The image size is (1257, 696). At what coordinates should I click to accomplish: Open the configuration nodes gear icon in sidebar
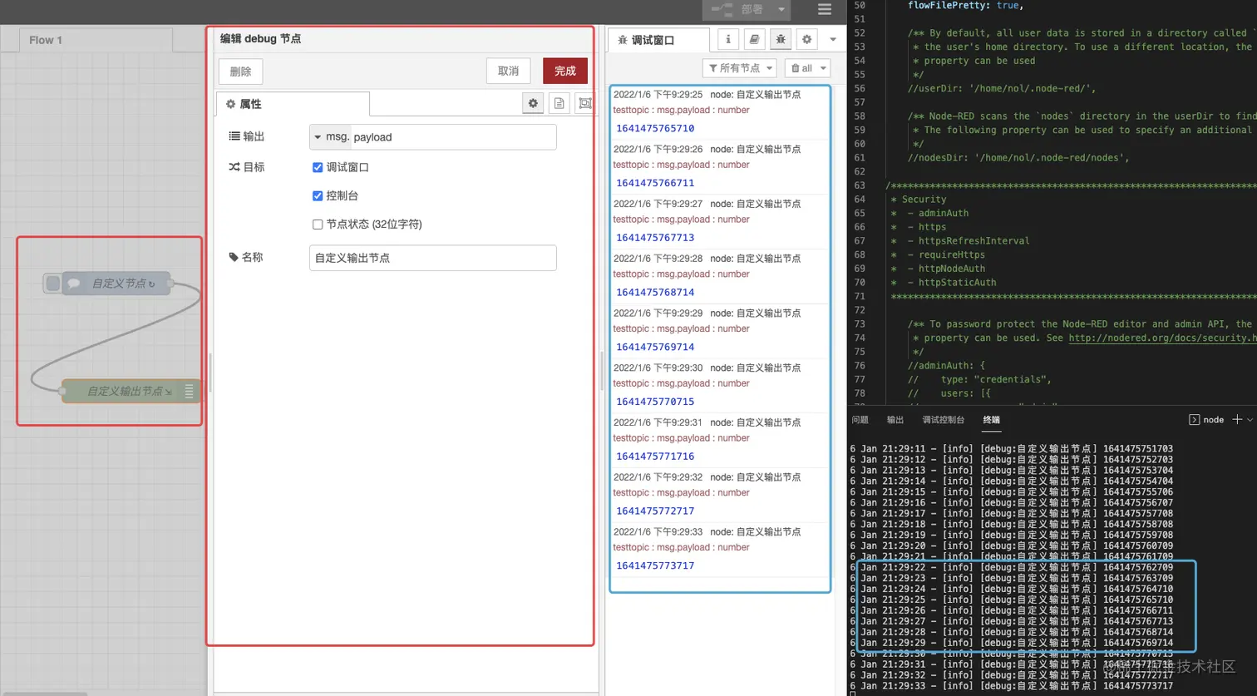coord(806,39)
